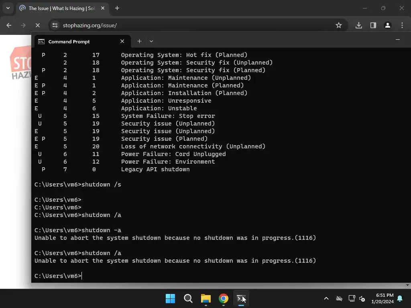Open Chrome downloads

pyautogui.click(x=358, y=25)
